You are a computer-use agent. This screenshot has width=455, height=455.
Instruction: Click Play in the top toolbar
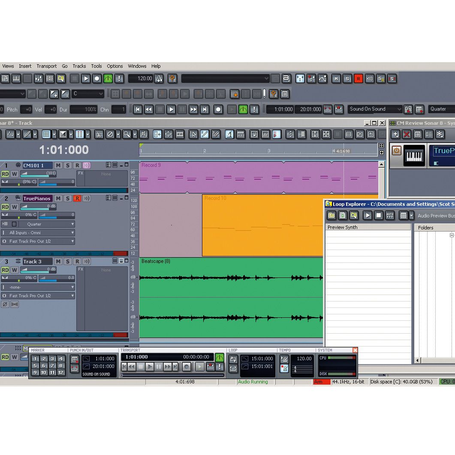(86, 78)
